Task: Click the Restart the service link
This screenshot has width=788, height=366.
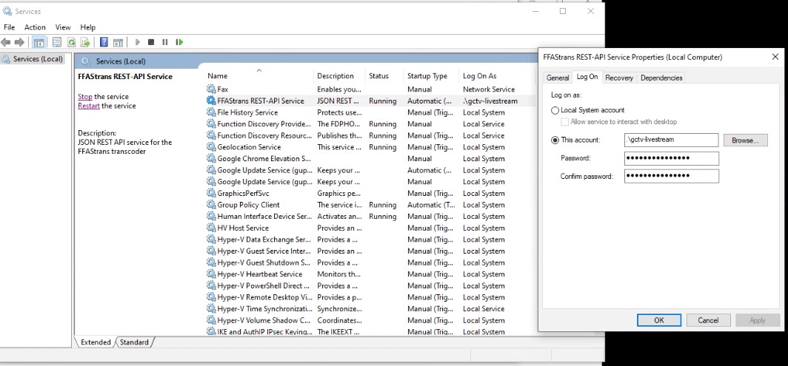Action: click(x=88, y=106)
